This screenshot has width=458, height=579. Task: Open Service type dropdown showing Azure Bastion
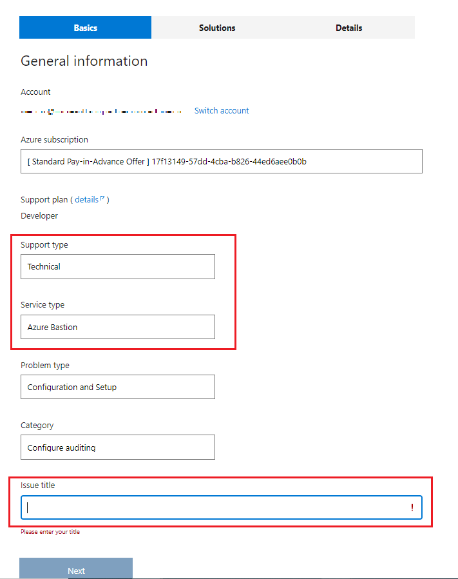117,327
